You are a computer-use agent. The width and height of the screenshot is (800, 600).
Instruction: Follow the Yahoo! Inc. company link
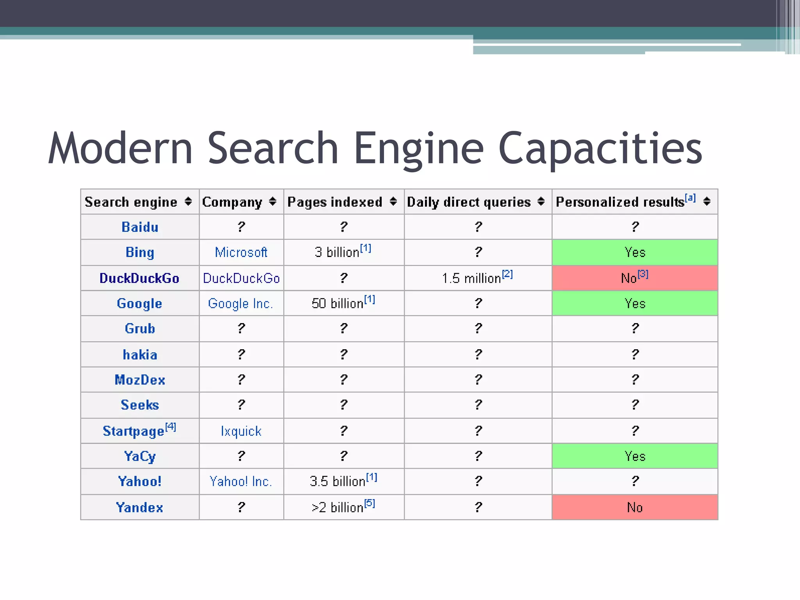[x=241, y=481]
